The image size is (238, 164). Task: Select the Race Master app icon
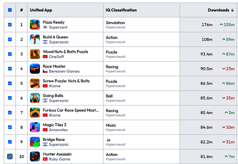click(35, 69)
